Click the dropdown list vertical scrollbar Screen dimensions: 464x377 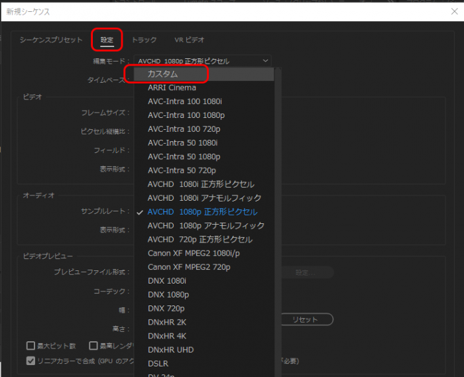tap(278, 222)
